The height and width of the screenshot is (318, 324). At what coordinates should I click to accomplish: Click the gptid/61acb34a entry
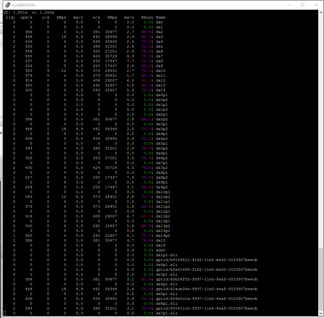point(207,289)
